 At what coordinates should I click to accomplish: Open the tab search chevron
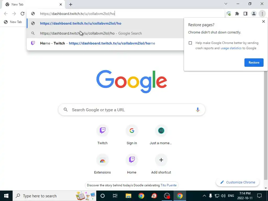coord(226,4)
